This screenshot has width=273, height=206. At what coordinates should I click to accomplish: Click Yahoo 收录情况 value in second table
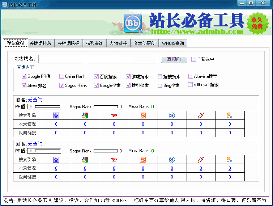coord(114,168)
